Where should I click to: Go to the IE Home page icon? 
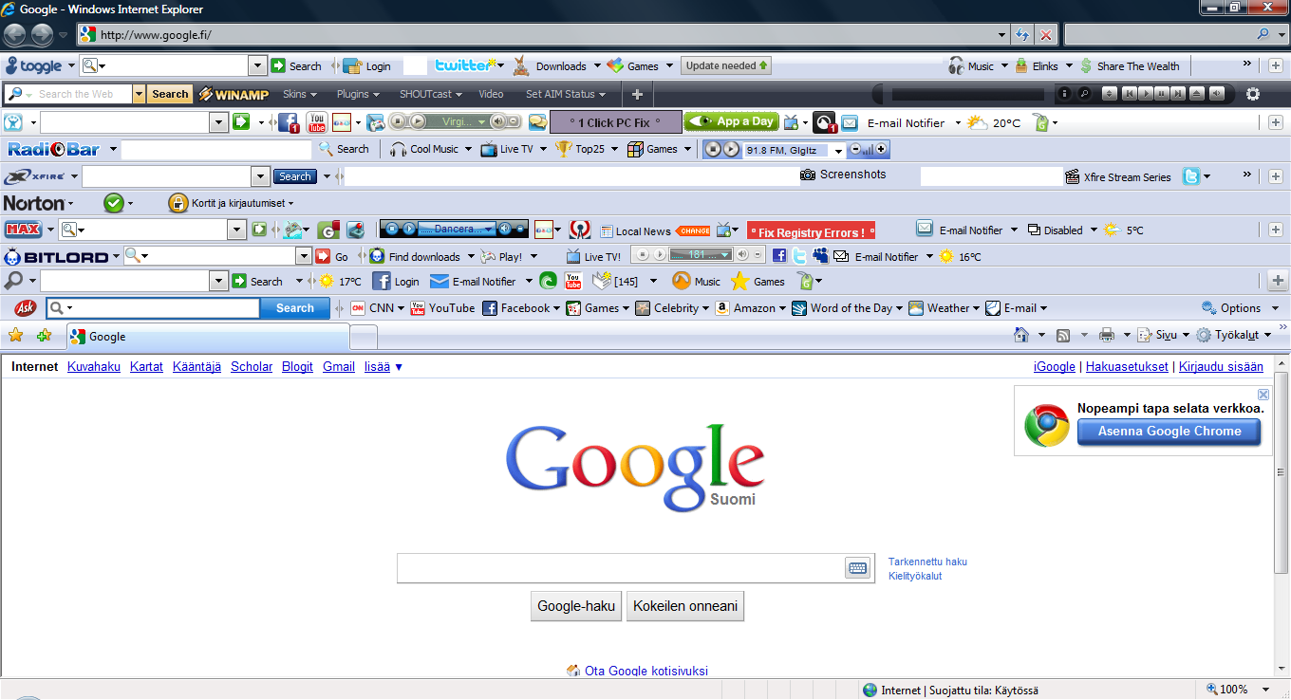point(1021,335)
